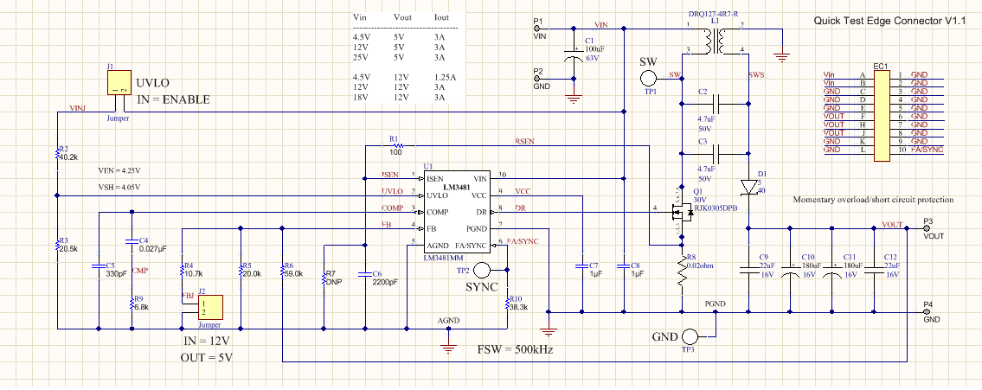Image resolution: width=982 pixels, height=390 pixels.
Task: Click the 'Momentary overload/short circuit protection' note
Action: tap(873, 200)
